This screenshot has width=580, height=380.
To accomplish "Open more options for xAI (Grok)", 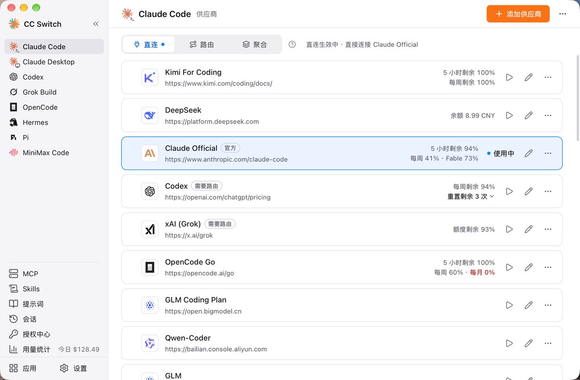I will pyautogui.click(x=548, y=229).
